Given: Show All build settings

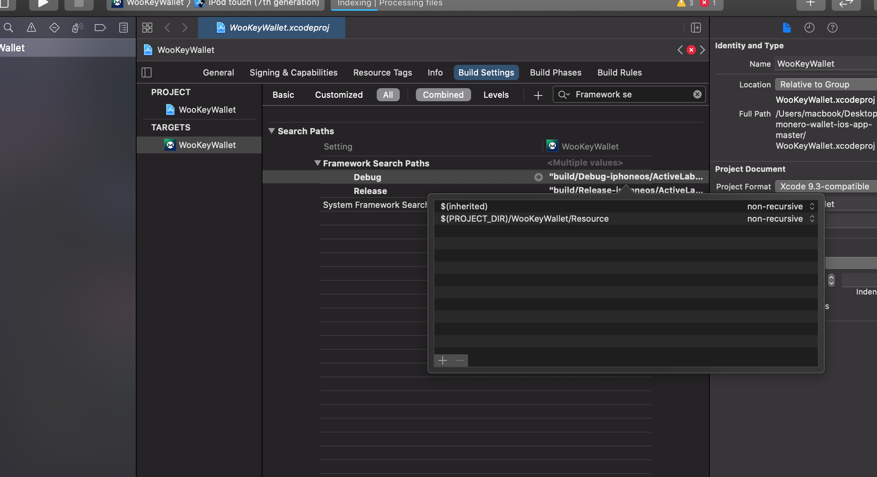Looking at the screenshot, I should [x=388, y=95].
